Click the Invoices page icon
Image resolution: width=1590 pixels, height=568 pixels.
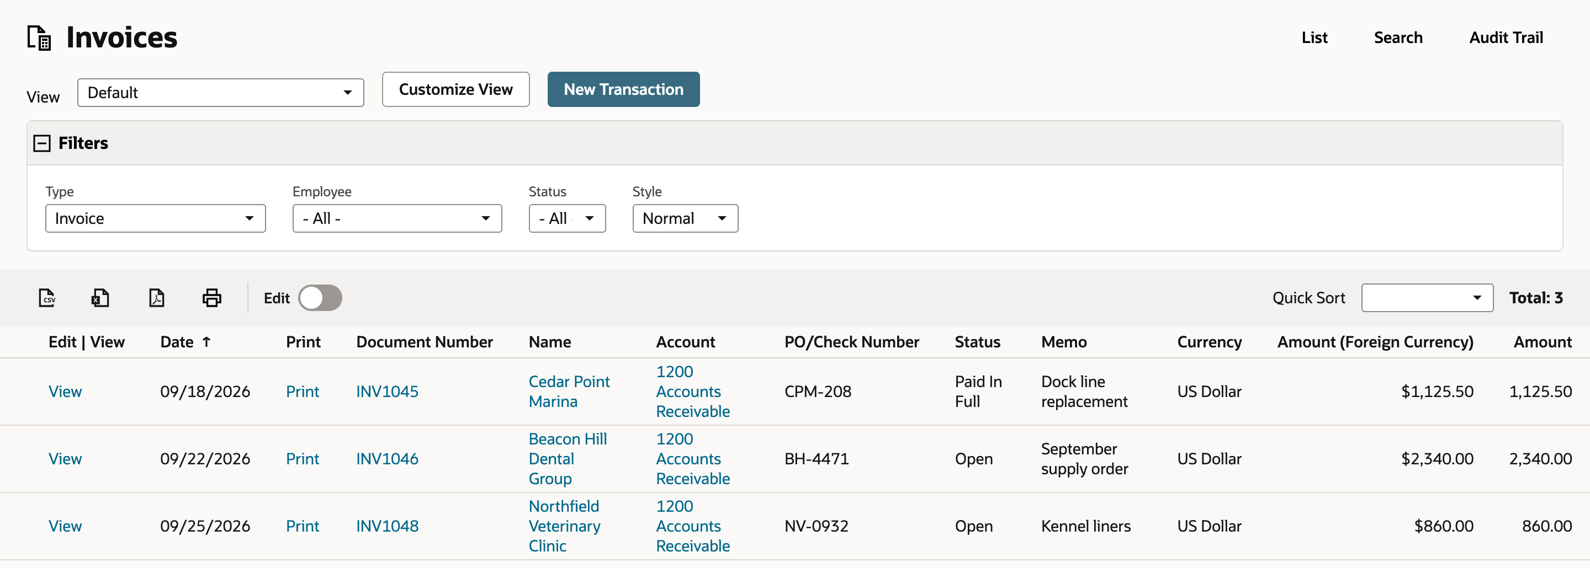pos(39,37)
